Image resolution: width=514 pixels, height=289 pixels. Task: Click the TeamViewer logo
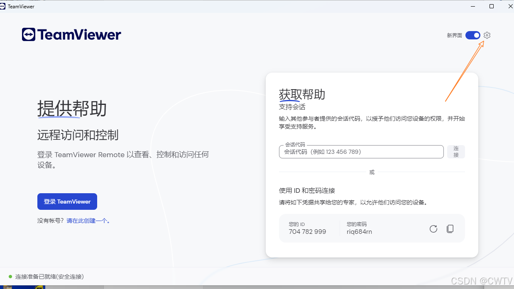tap(71, 35)
